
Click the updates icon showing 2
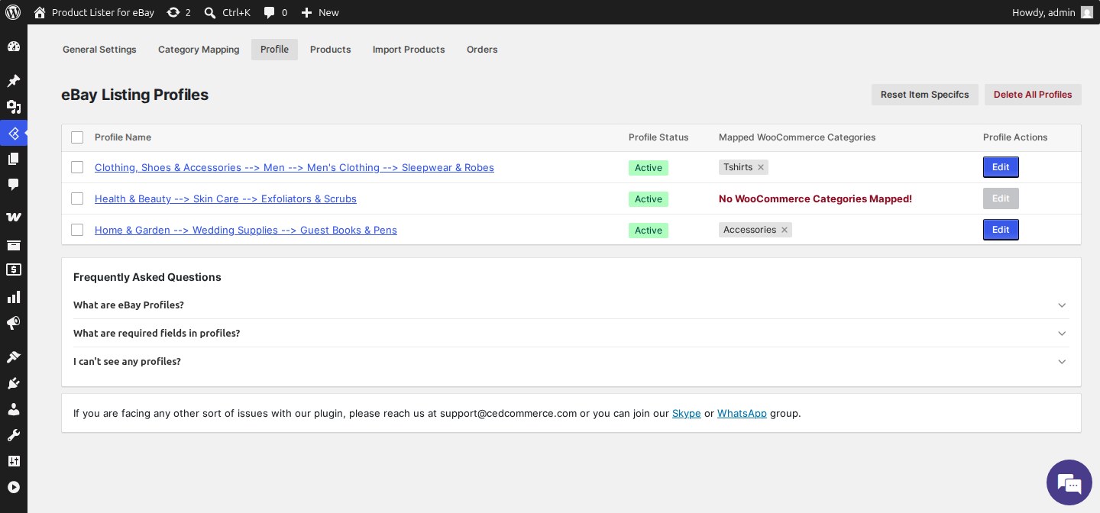(179, 12)
